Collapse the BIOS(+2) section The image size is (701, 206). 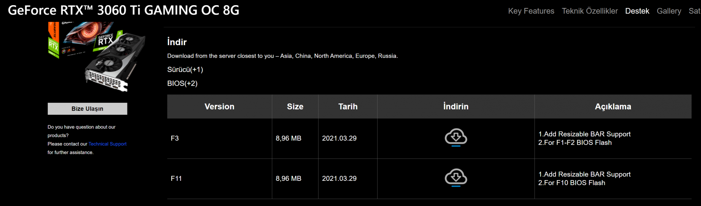[182, 83]
